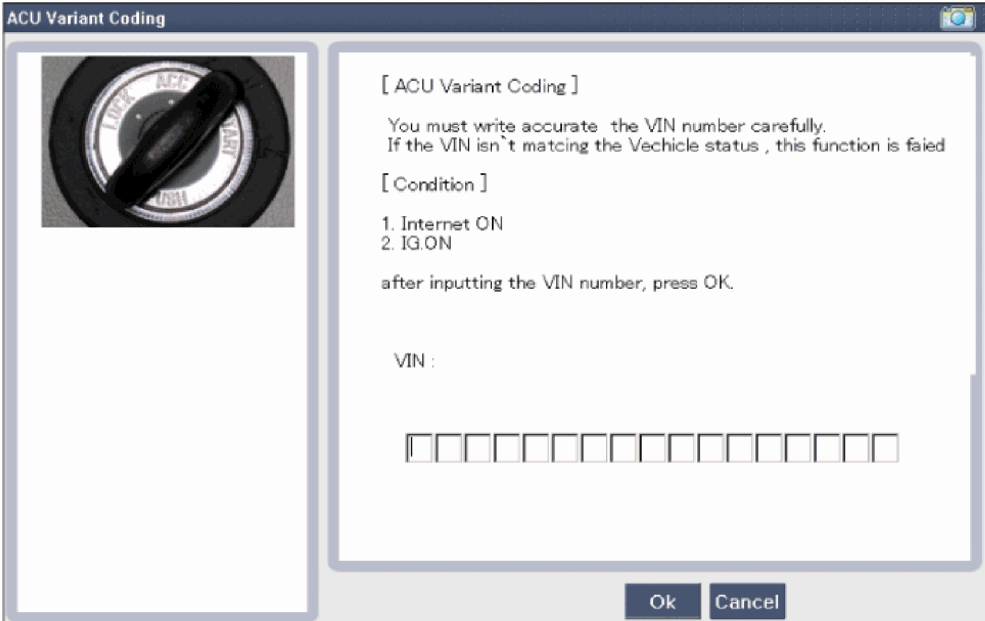985x621 pixels.
Task: Click the ninth VIN character box
Action: tap(652, 448)
